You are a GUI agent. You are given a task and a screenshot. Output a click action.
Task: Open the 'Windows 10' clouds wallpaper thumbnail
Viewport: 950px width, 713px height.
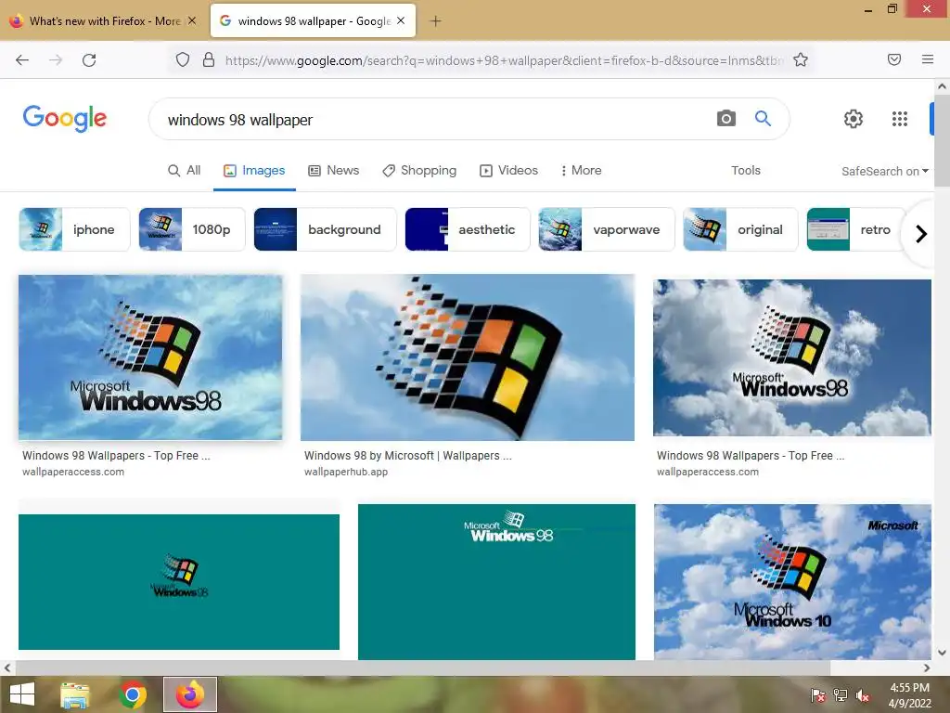pyautogui.click(x=792, y=581)
